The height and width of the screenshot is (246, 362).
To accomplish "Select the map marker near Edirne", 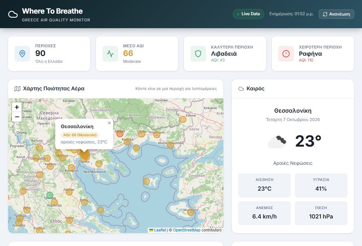I will click(183, 119).
